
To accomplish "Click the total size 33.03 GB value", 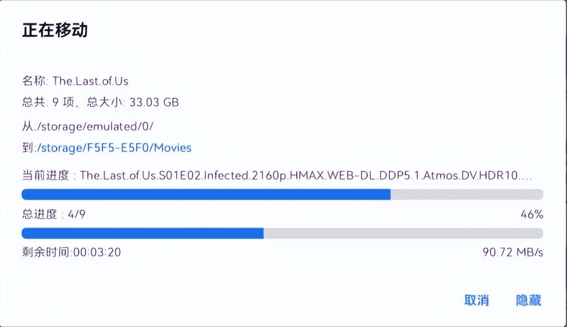I will pos(155,102).
